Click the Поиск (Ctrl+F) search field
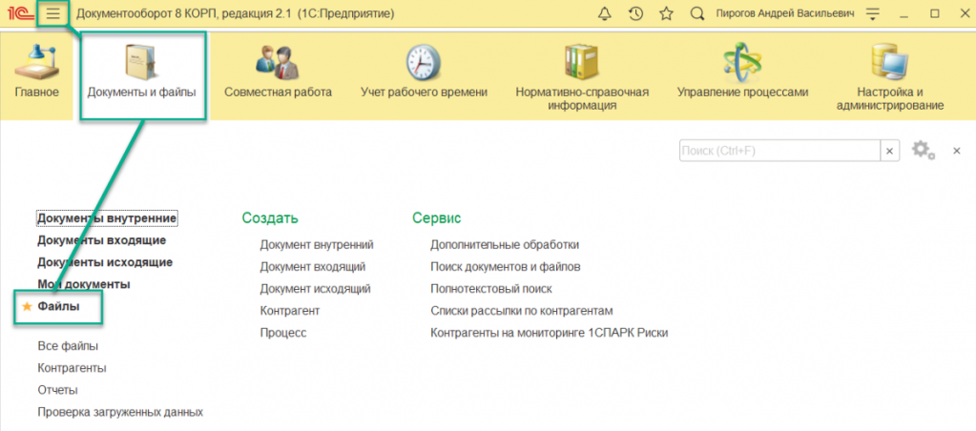The width and height of the screenshot is (976, 431). [779, 151]
